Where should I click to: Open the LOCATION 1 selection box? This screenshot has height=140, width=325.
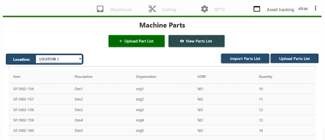click(58, 59)
